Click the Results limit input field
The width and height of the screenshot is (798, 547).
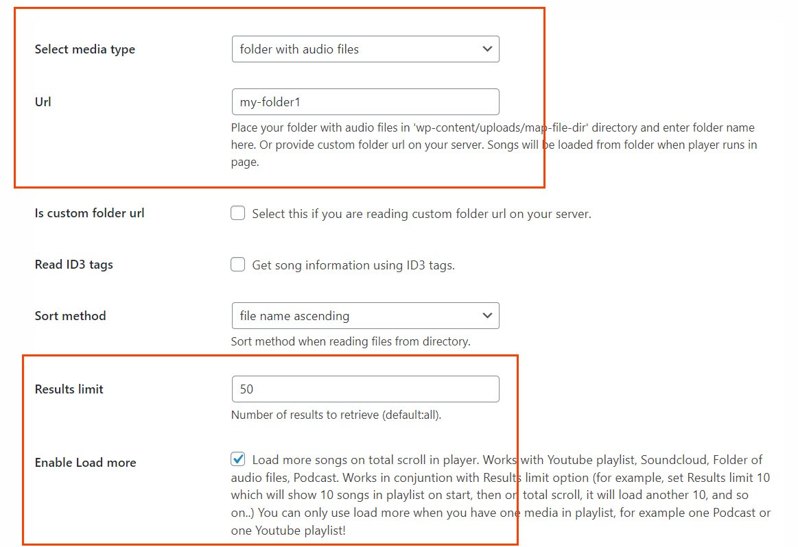click(365, 389)
